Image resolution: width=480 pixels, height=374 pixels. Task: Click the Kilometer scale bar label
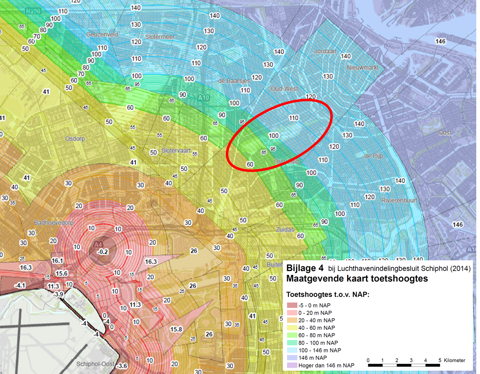tap(454, 360)
